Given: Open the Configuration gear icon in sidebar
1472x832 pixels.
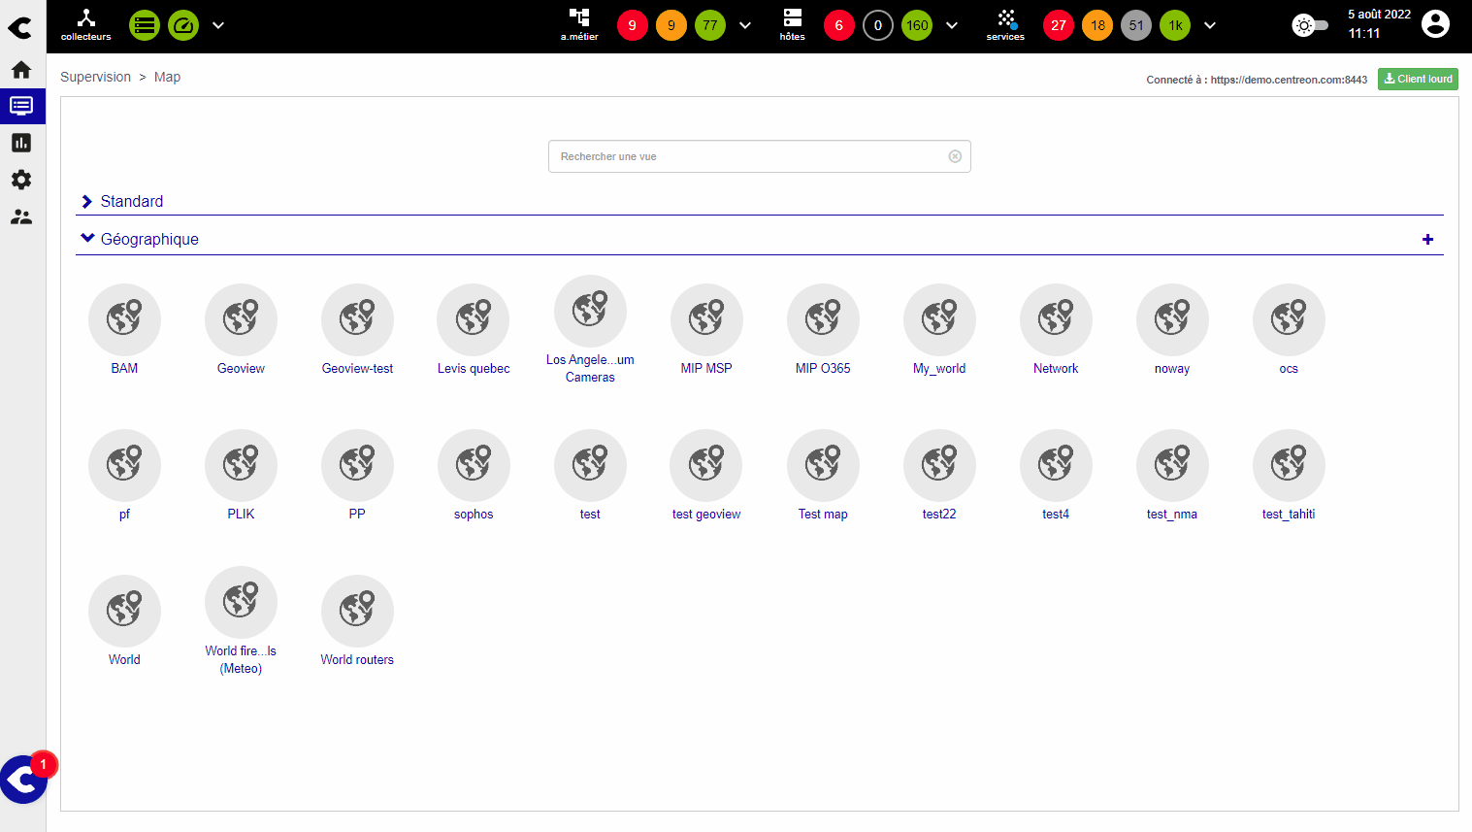Looking at the screenshot, I should point(21,180).
